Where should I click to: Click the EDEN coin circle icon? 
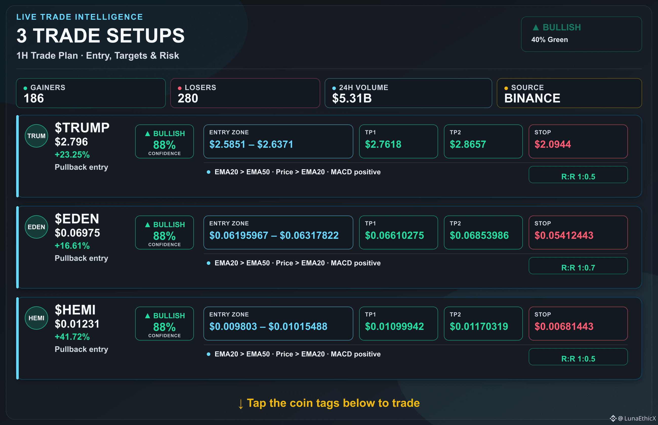[36, 227]
